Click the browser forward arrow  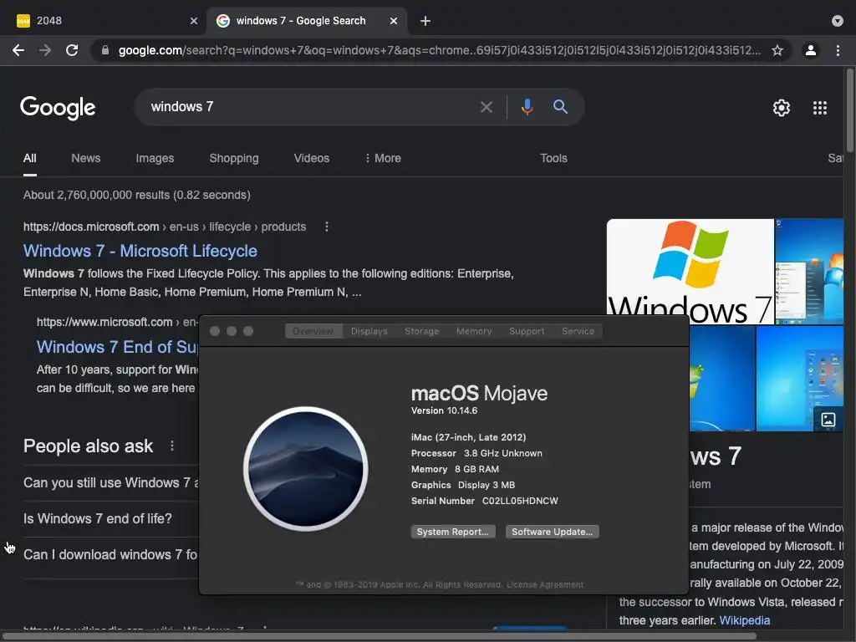click(45, 50)
